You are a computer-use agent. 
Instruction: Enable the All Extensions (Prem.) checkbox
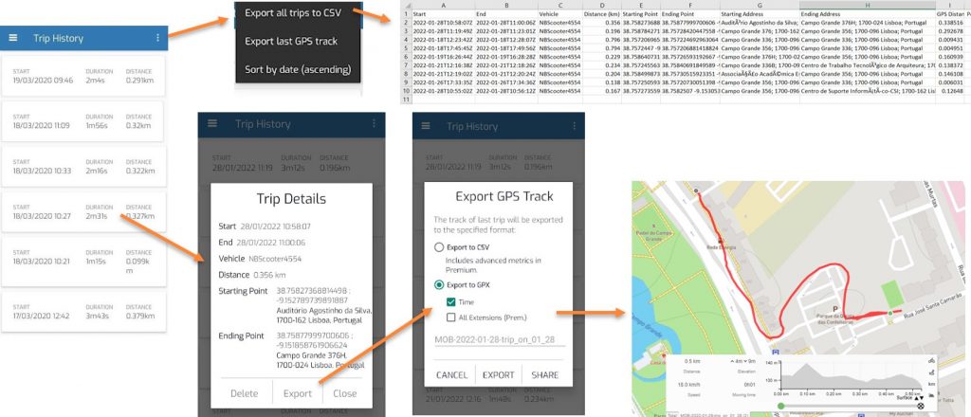point(453,317)
